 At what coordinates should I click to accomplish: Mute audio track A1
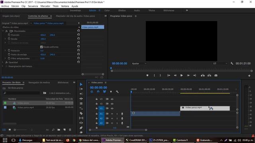tap(112, 114)
